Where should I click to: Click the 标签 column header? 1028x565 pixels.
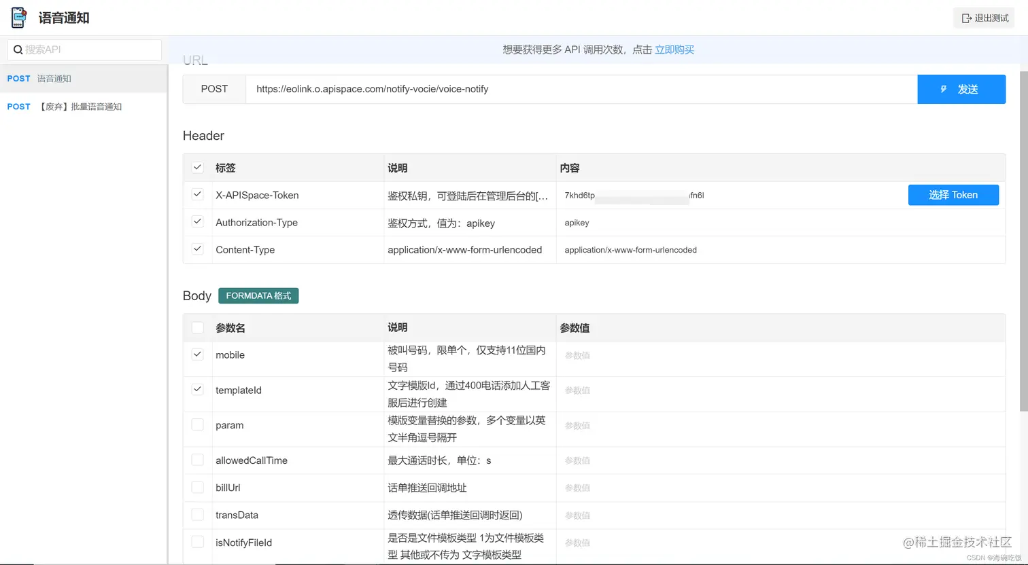pos(225,168)
